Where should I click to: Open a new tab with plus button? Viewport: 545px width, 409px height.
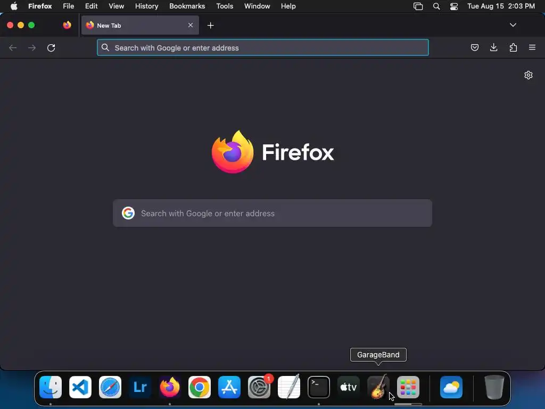click(x=210, y=26)
